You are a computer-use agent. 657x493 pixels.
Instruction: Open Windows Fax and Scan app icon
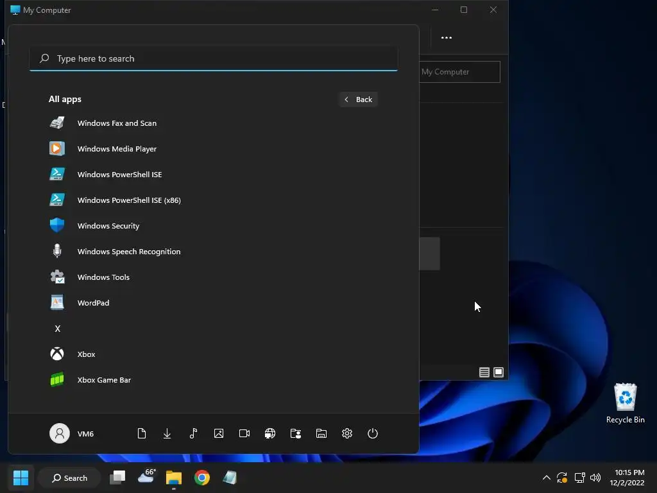tap(57, 123)
